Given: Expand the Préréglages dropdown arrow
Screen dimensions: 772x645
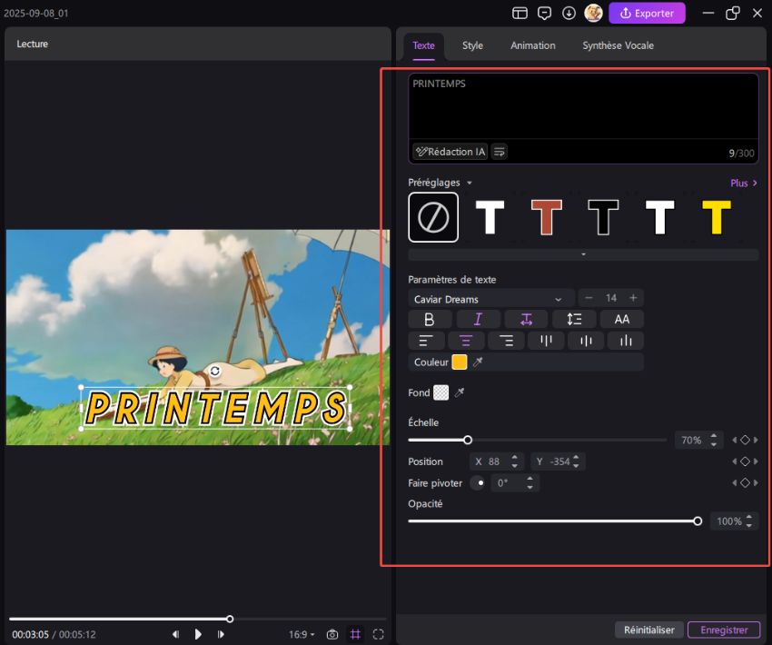Looking at the screenshot, I should 470,183.
